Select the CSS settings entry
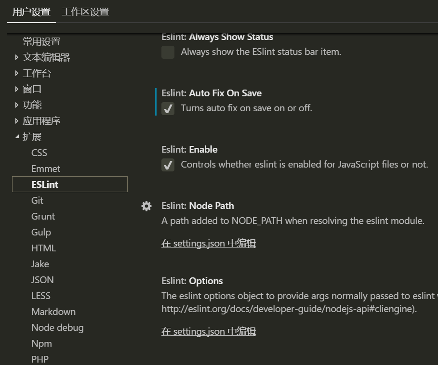This screenshot has width=438, height=365. pyautogui.click(x=39, y=153)
